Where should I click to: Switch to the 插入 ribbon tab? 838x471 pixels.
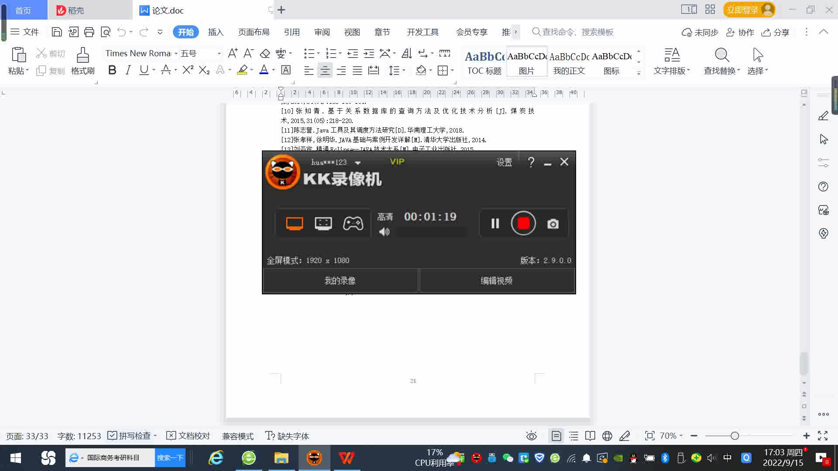216,32
